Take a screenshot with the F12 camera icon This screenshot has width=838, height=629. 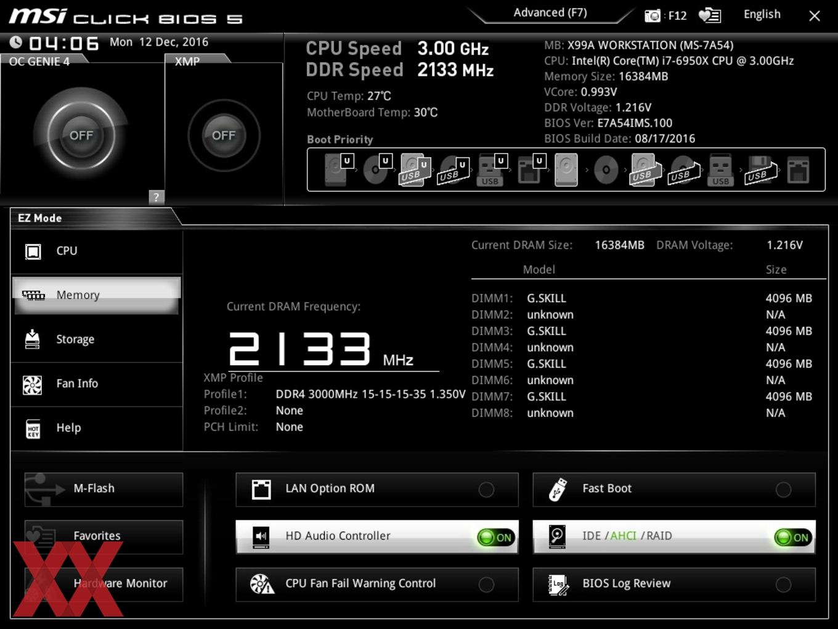click(652, 15)
